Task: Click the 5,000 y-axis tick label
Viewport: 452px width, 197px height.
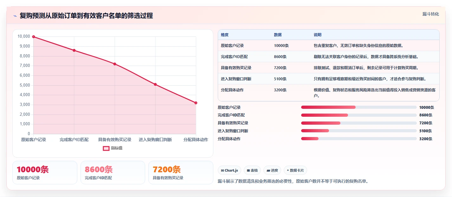Action: (25, 85)
